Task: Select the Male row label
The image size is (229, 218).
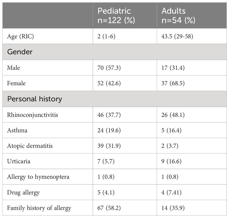Action: click(14, 68)
